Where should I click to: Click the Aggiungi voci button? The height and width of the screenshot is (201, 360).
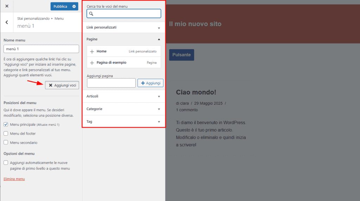(x=62, y=85)
